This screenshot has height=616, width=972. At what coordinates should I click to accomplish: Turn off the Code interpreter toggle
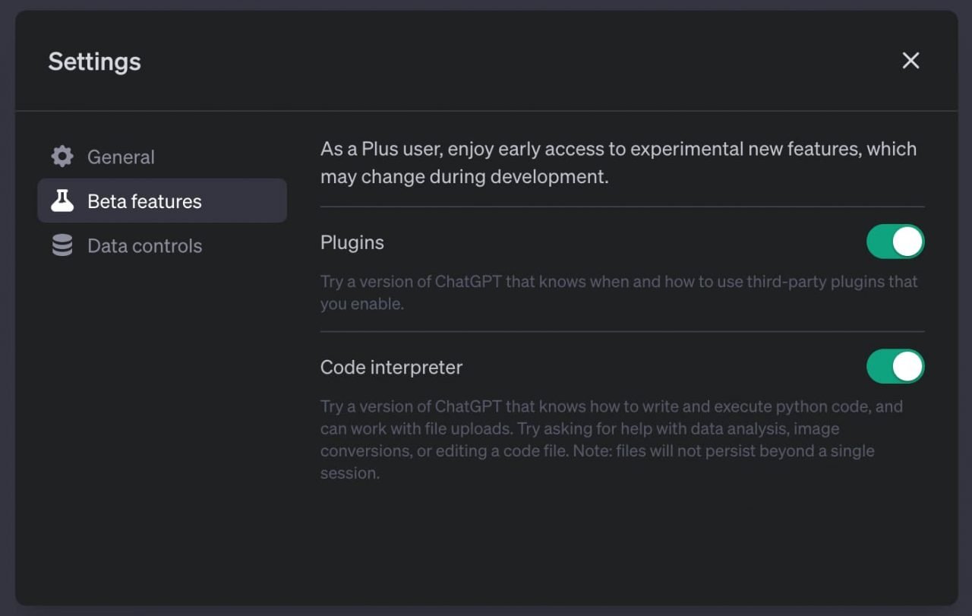[896, 366]
